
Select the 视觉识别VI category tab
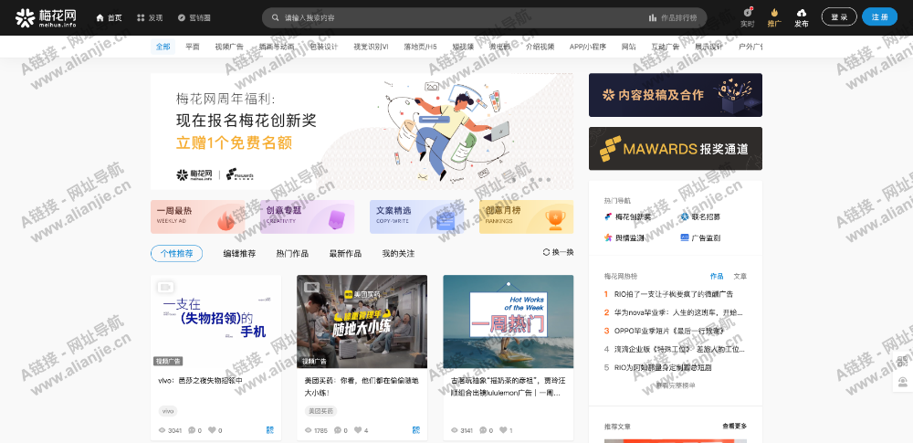pyautogui.click(x=371, y=47)
